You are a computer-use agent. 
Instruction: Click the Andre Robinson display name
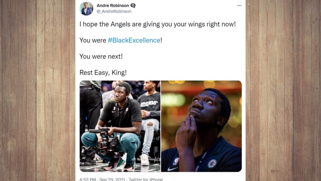tap(113, 6)
